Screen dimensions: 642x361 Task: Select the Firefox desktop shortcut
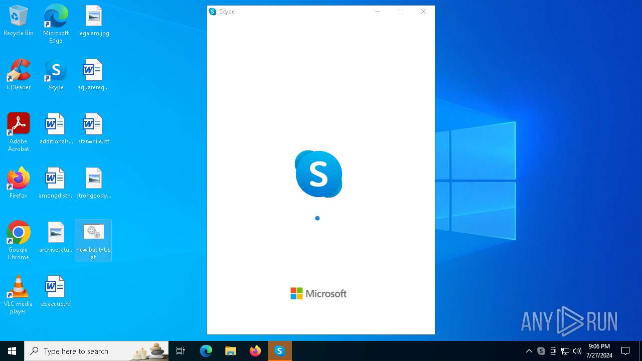(19, 184)
